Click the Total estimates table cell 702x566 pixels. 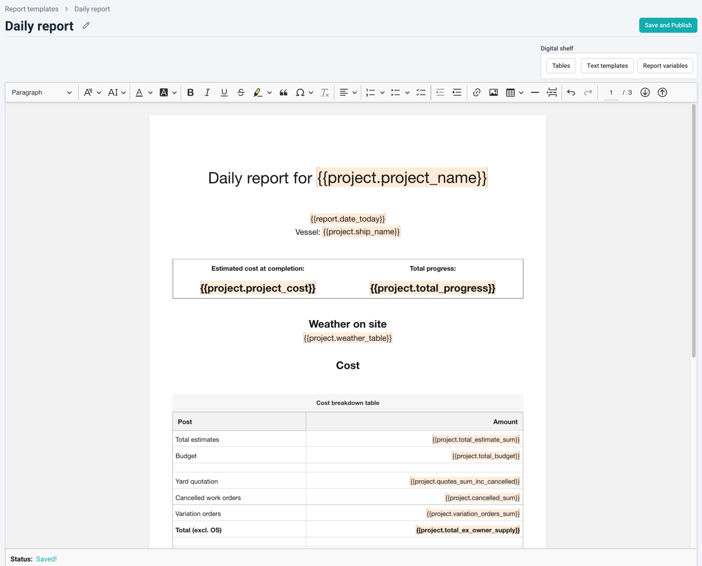pos(239,439)
